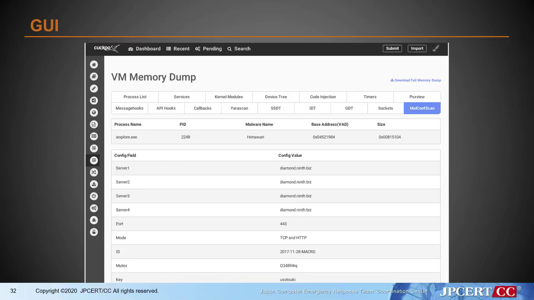Select the GDT tab
This screenshot has height=300, width=534.
[349, 108]
